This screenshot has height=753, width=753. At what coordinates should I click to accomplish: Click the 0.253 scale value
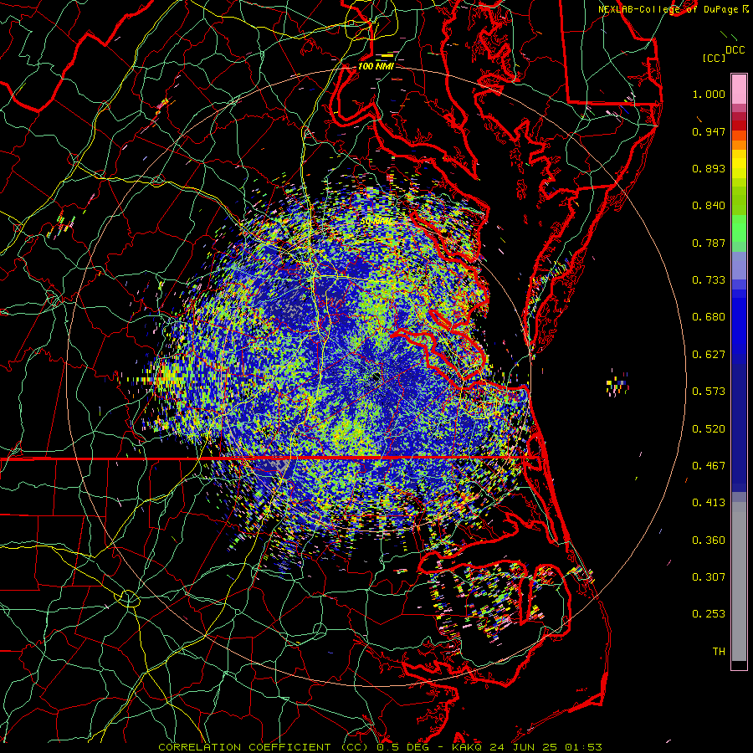pos(709,614)
